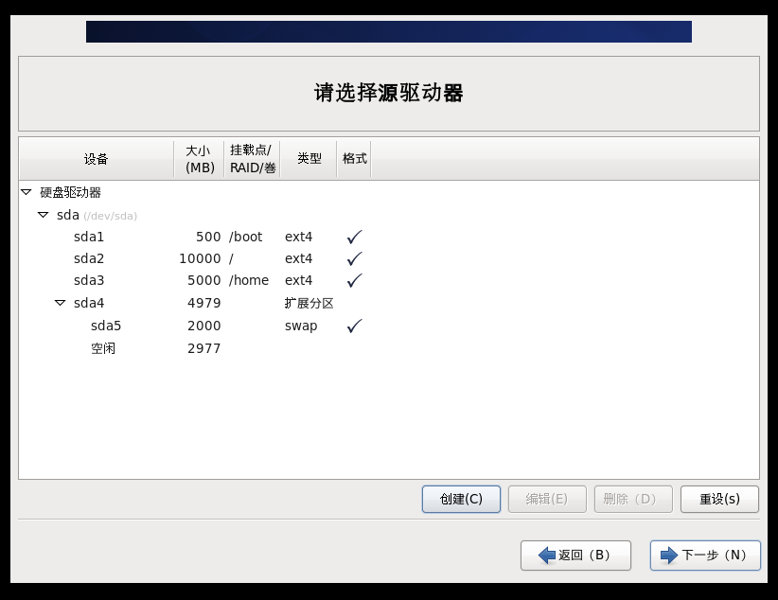Viewport: 778px width, 600px height.
Task: Click the 5000 size value of sda3
Action: [203, 280]
